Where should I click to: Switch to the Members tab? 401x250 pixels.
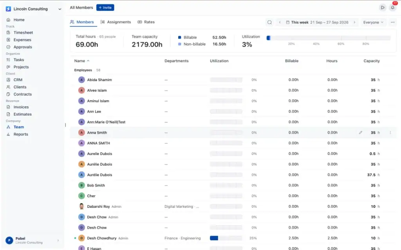[x=82, y=22]
